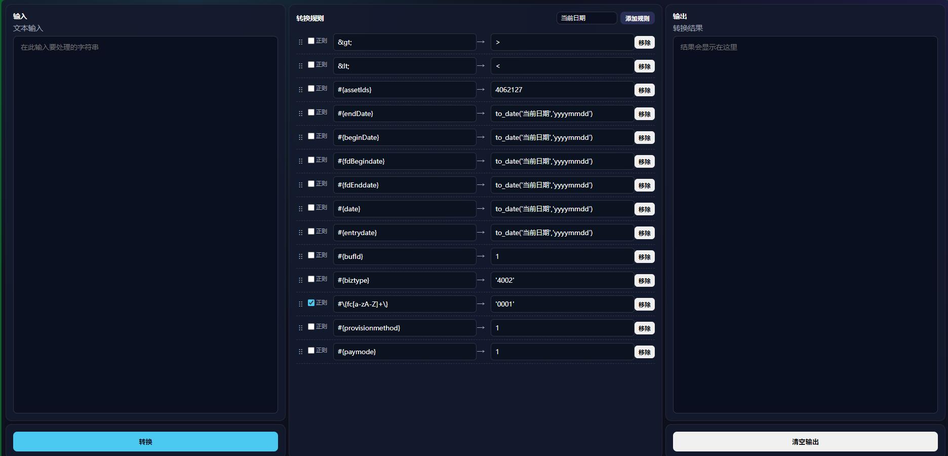Click the 添加规则 button
Screen dimensions: 948x456
point(637,18)
